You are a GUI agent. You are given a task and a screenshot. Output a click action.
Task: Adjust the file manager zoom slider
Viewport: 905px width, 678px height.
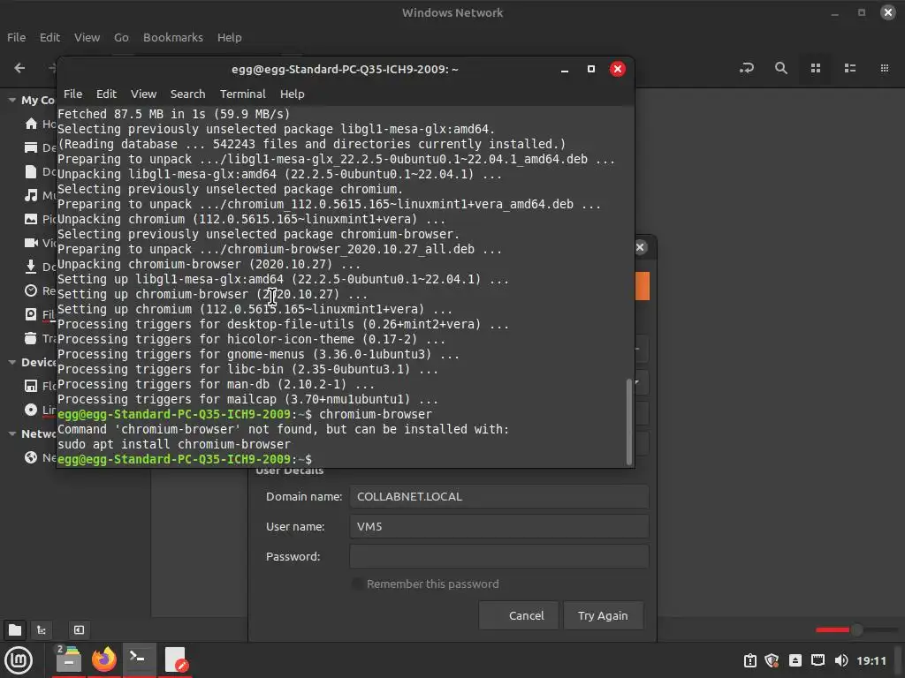coord(856,630)
